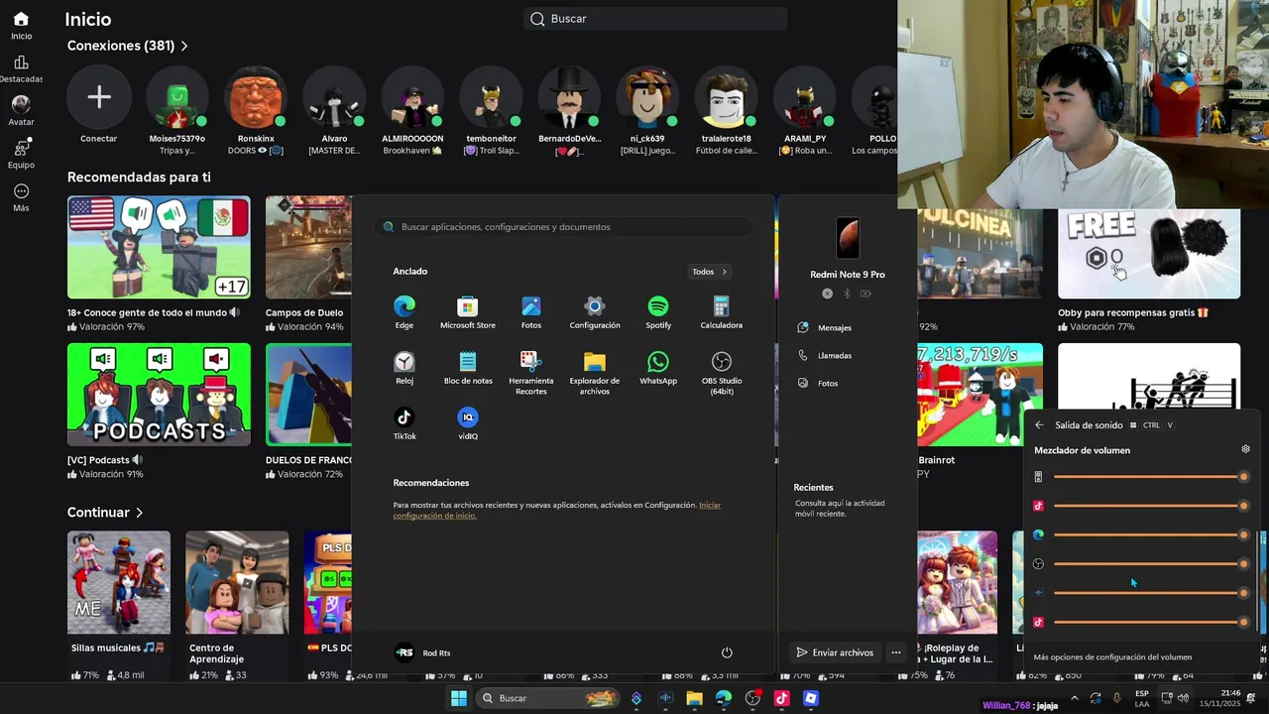Show hidden tray icons chevron
Viewport: 1269px width, 714px height.
point(1074,698)
